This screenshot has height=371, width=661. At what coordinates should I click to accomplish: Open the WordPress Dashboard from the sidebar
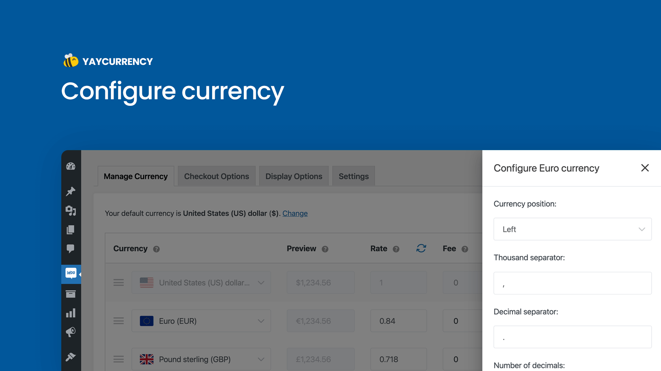71,166
